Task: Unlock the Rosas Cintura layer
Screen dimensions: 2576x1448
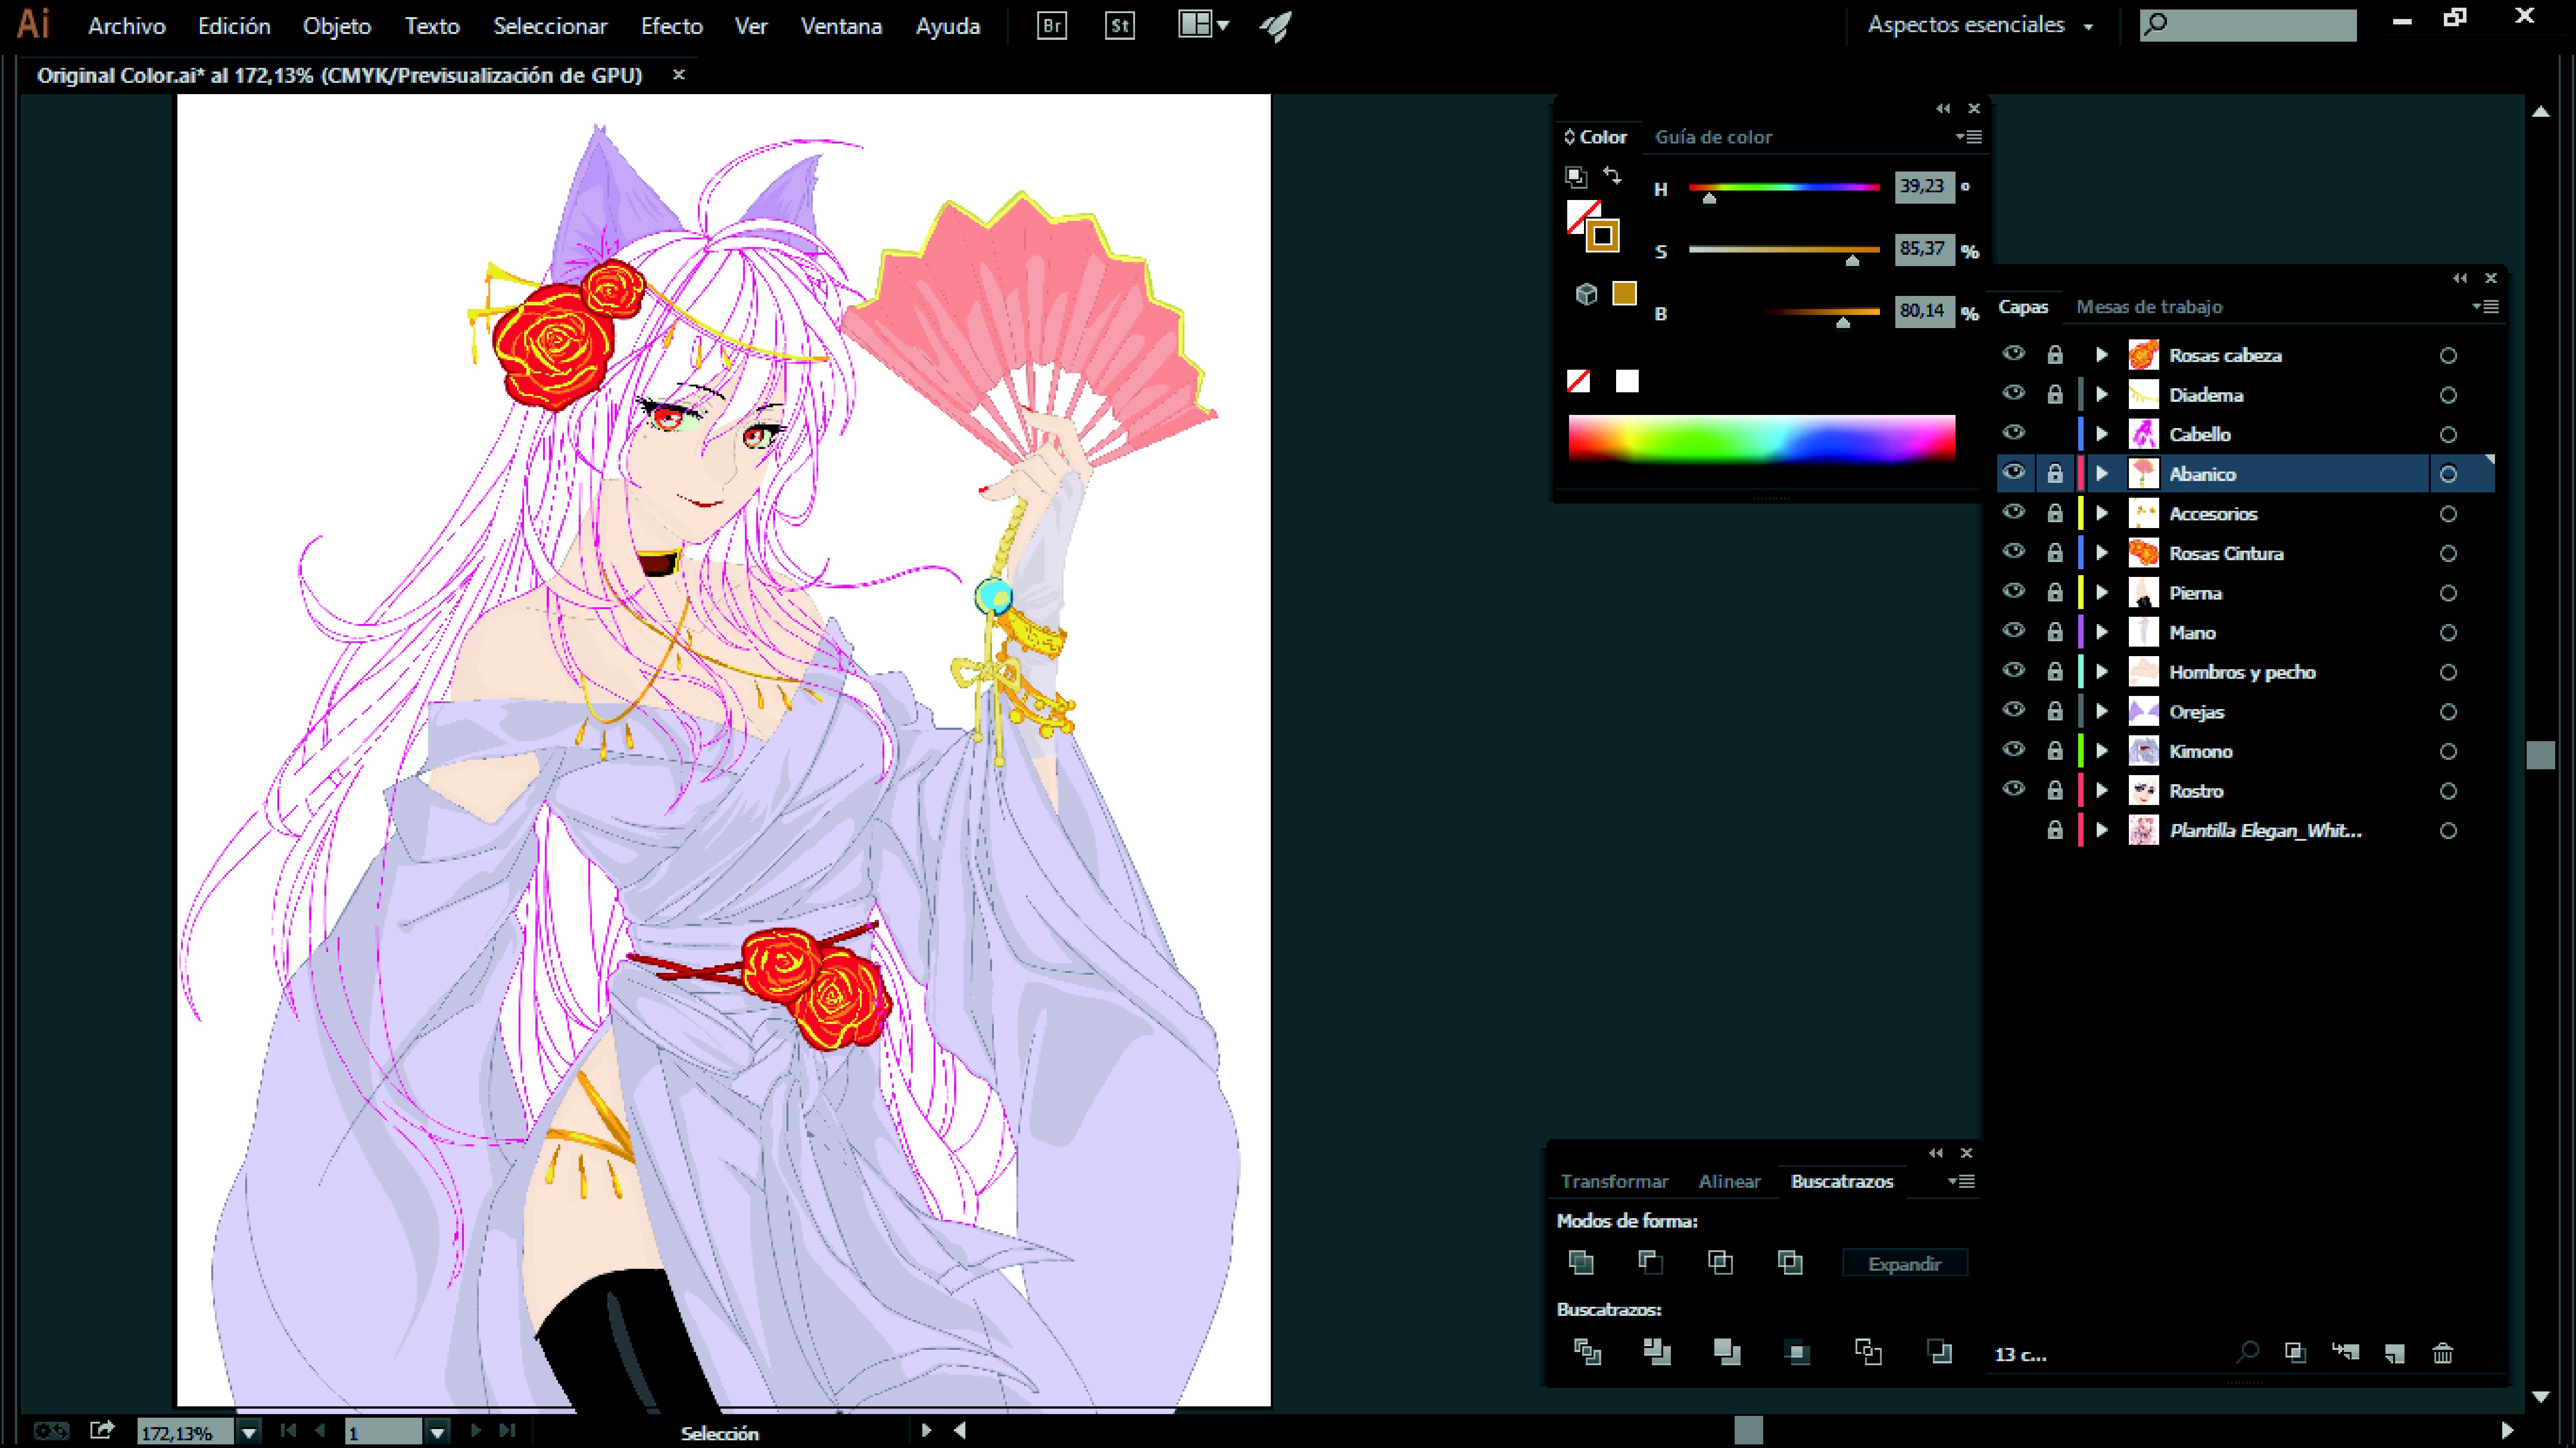Action: pyautogui.click(x=2055, y=553)
